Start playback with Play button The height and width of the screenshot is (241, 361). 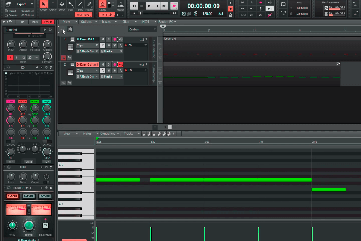coord(149,6)
